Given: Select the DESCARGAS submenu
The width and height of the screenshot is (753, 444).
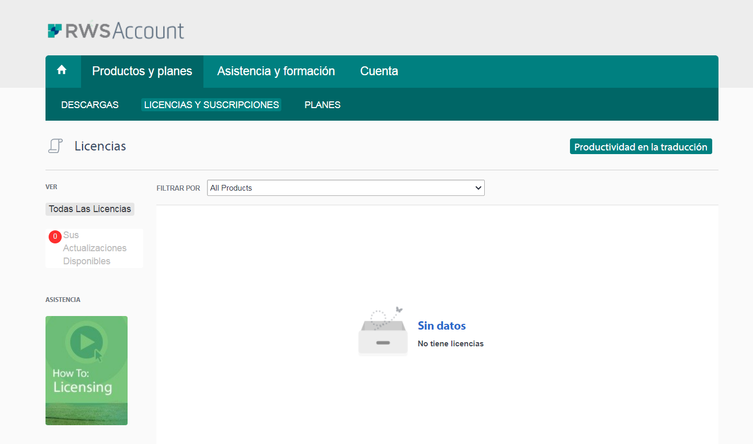Looking at the screenshot, I should [x=90, y=105].
